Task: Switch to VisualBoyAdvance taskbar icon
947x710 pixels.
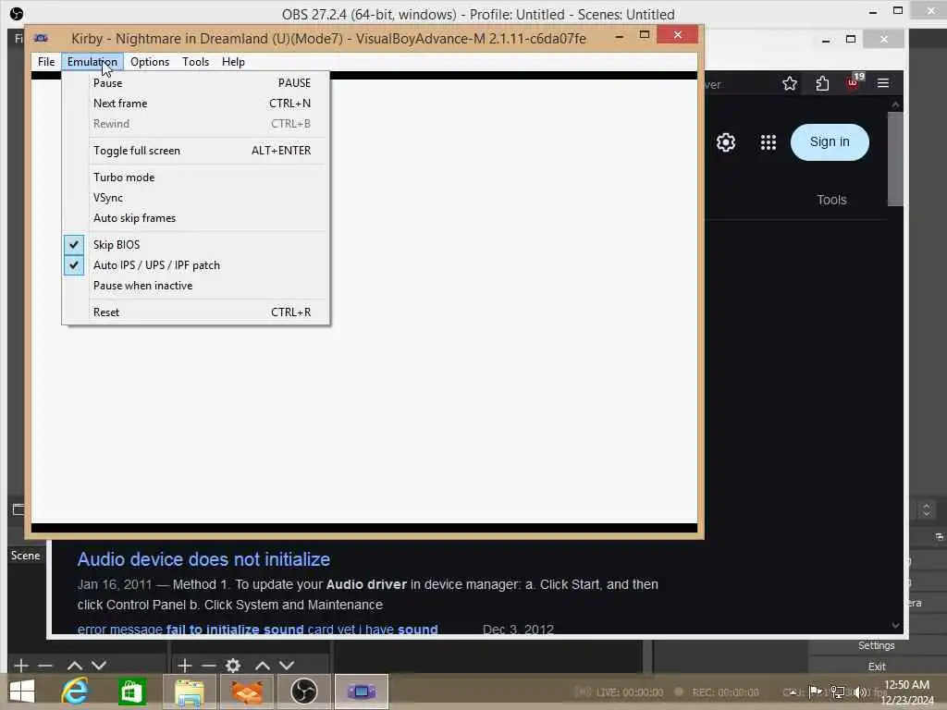Action: click(362, 692)
